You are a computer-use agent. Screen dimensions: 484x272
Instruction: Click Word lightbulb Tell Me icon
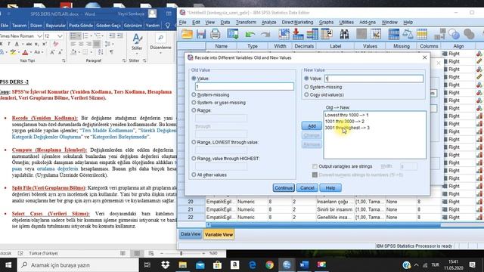[168, 25]
